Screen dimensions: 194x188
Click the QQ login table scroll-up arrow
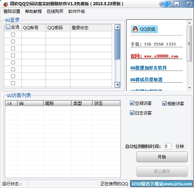117,27
